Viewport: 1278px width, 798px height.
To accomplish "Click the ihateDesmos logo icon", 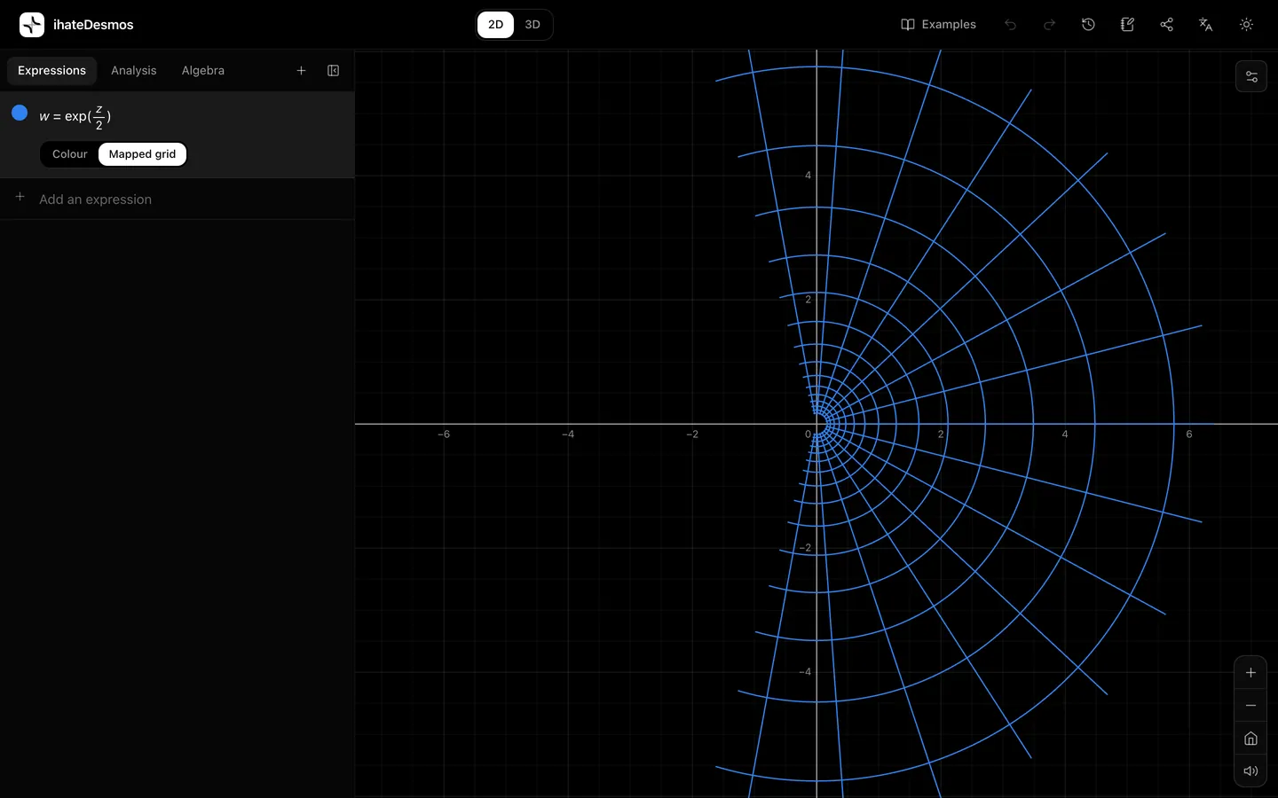I will tap(32, 25).
